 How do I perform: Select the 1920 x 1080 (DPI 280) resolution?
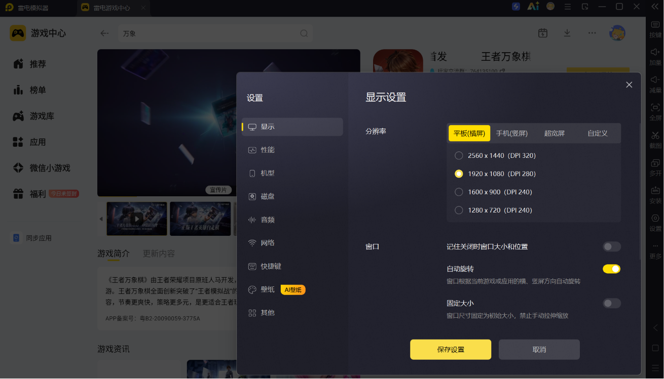495,174
